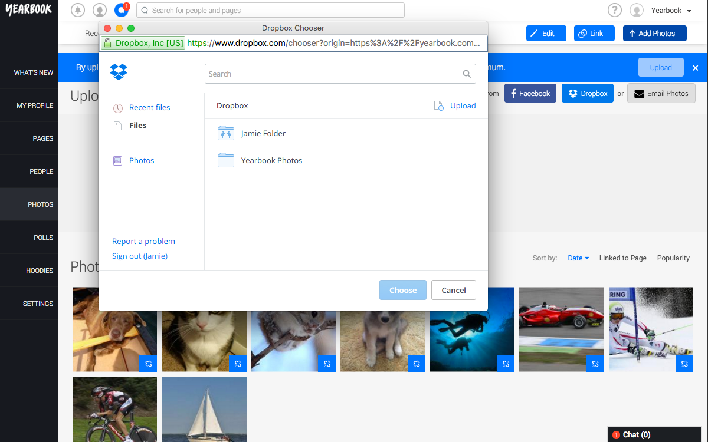
Task: Click the Dropbox logo in chooser
Action: (x=119, y=72)
